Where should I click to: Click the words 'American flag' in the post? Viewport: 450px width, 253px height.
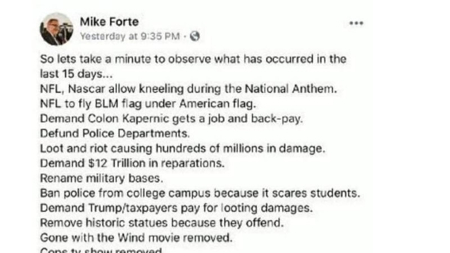point(217,104)
